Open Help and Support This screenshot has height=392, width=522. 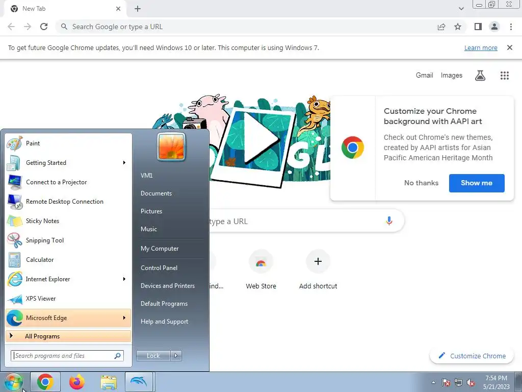pyautogui.click(x=164, y=322)
